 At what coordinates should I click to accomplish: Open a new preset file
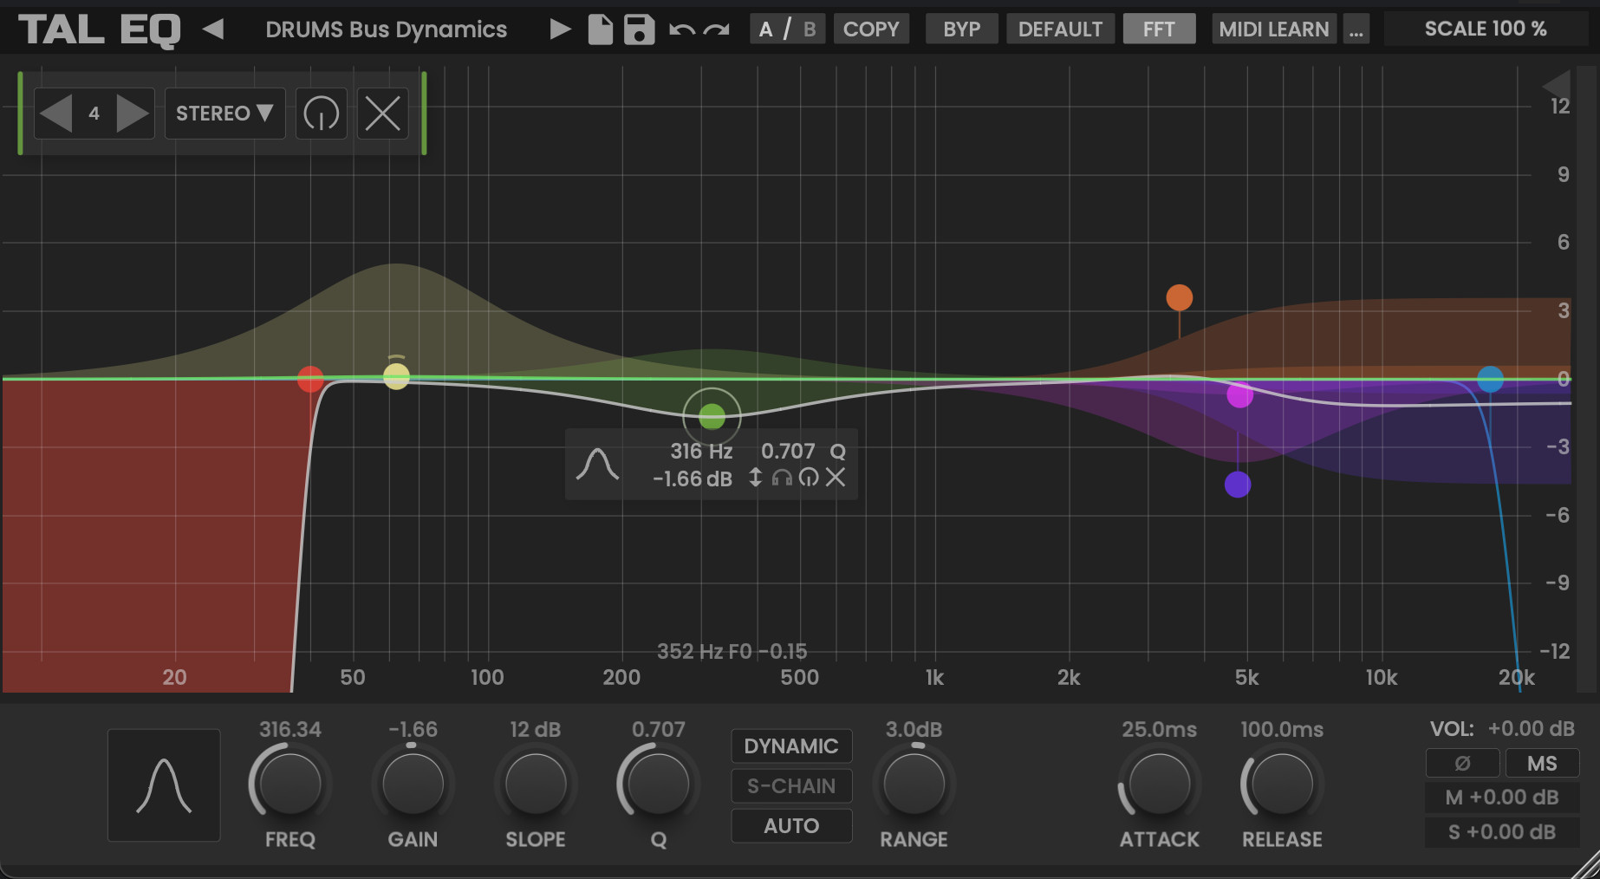599,29
